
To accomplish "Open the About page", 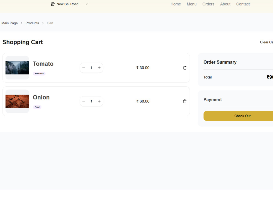I will (x=225, y=4).
